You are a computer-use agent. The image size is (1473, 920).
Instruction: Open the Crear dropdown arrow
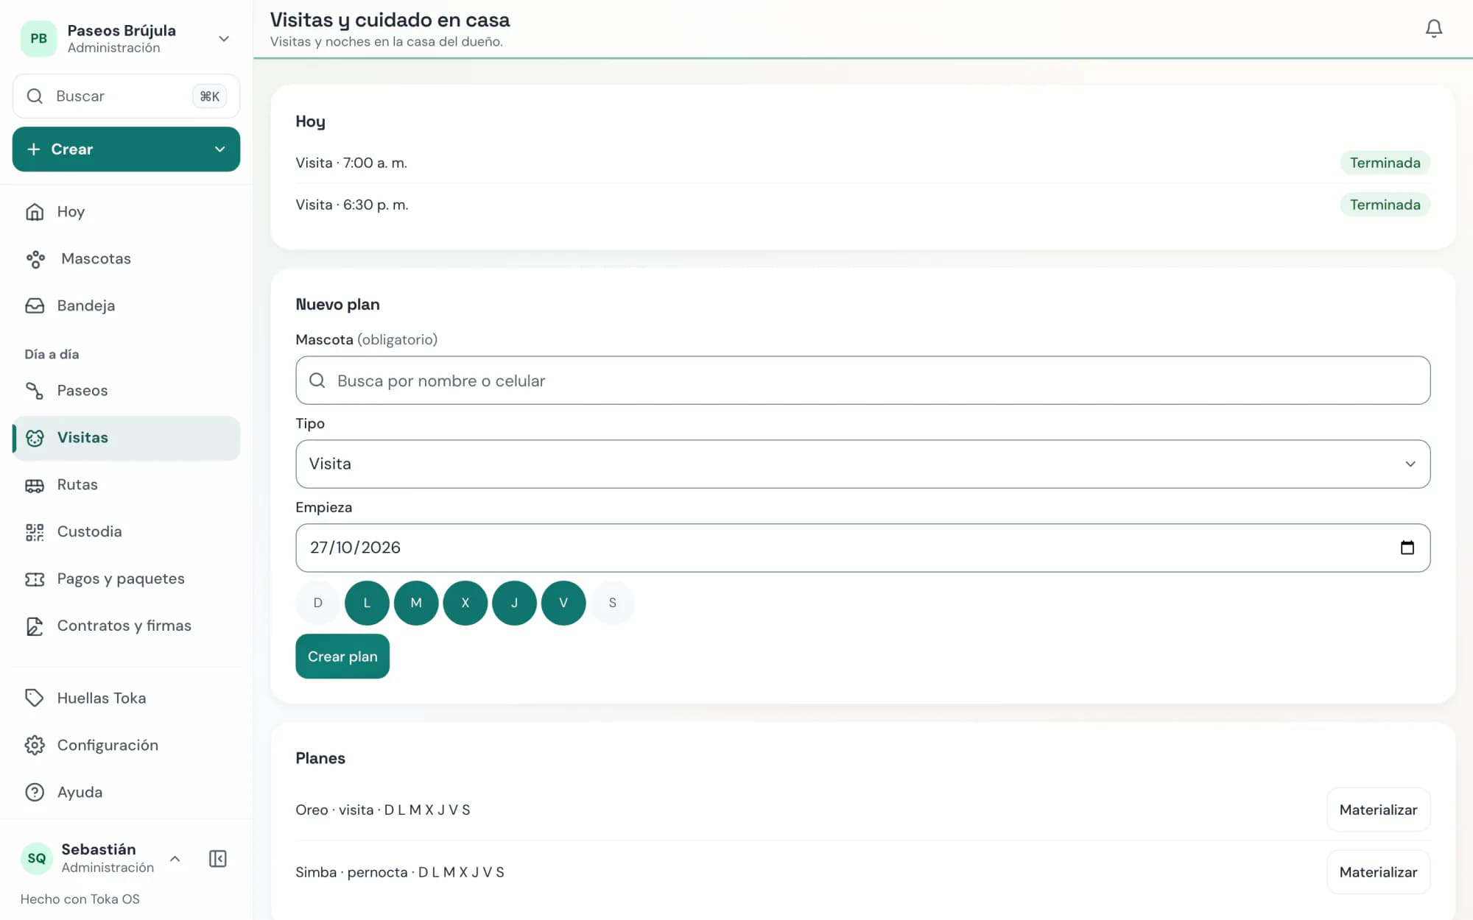[219, 149]
